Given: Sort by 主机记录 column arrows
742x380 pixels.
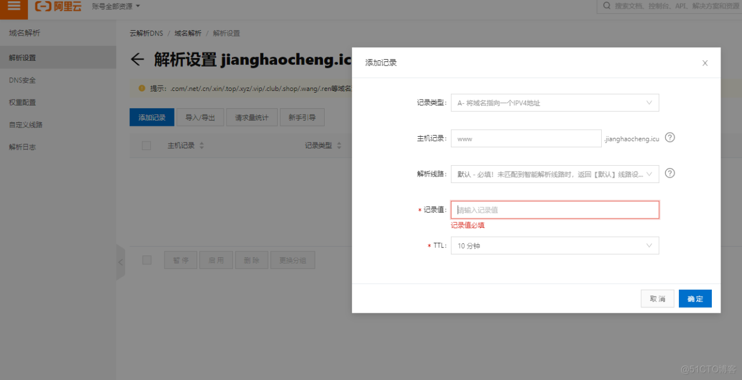Looking at the screenshot, I should pyautogui.click(x=202, y=146).
